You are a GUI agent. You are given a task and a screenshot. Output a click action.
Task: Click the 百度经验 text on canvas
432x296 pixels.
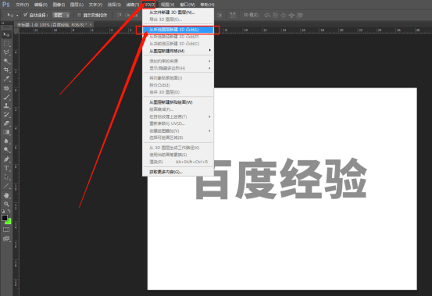click(280, 178)
